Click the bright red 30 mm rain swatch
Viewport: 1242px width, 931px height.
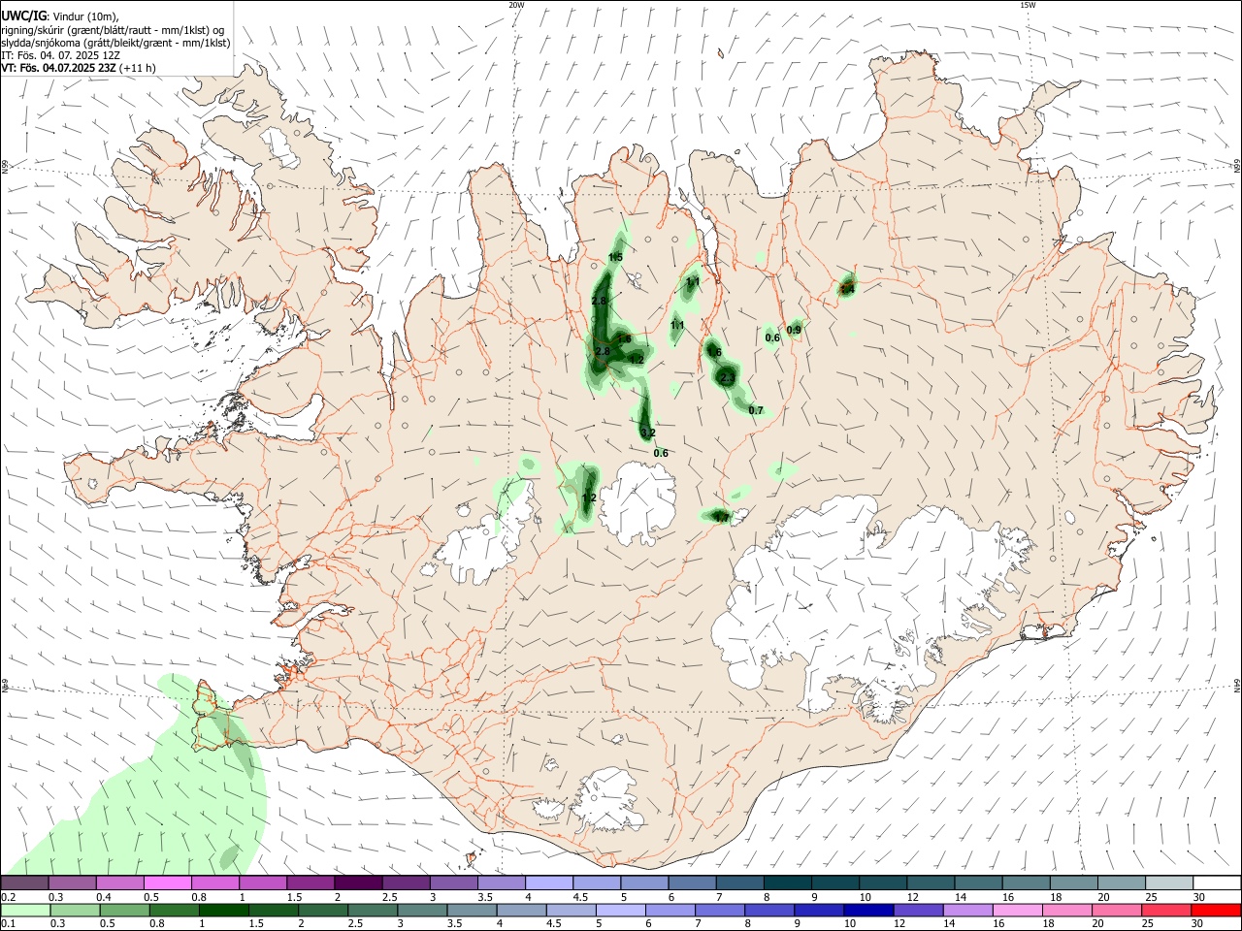click(x=1217, y=910)
